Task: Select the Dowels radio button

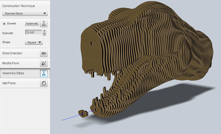Action: (x=4, y=24)
